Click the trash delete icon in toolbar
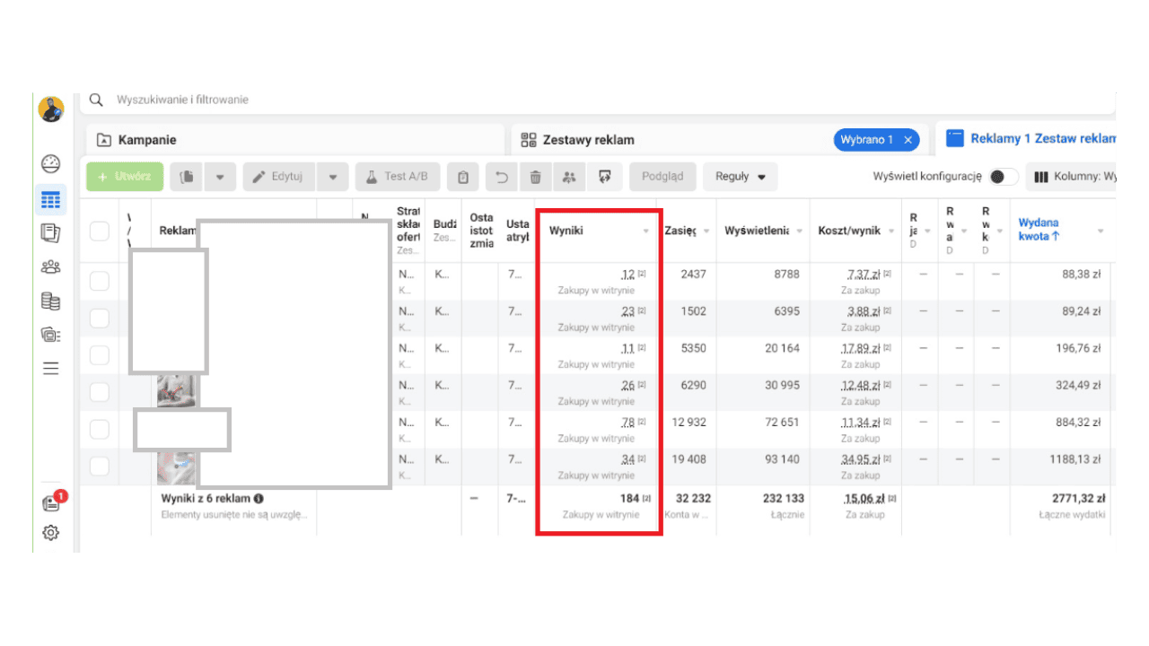Image resolution: width=1149 pixels, height=646 pixels. click(535, 177)
